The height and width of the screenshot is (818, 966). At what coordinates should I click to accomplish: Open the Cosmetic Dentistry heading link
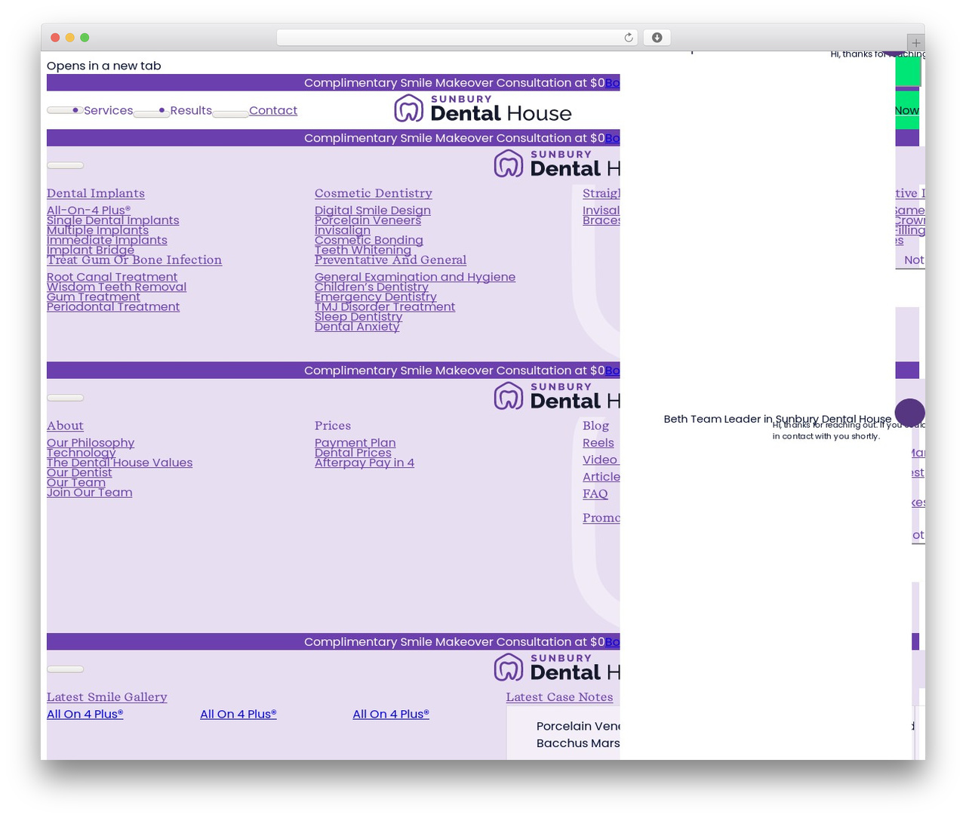pyautogui.click(x=374, y=193)
